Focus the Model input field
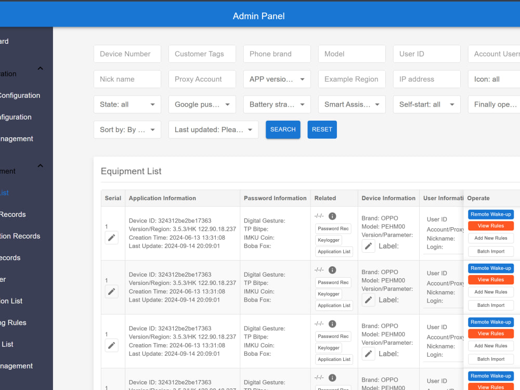Image resolution: width=520 pixels, height=390 pixels. (x=352, y=54)
